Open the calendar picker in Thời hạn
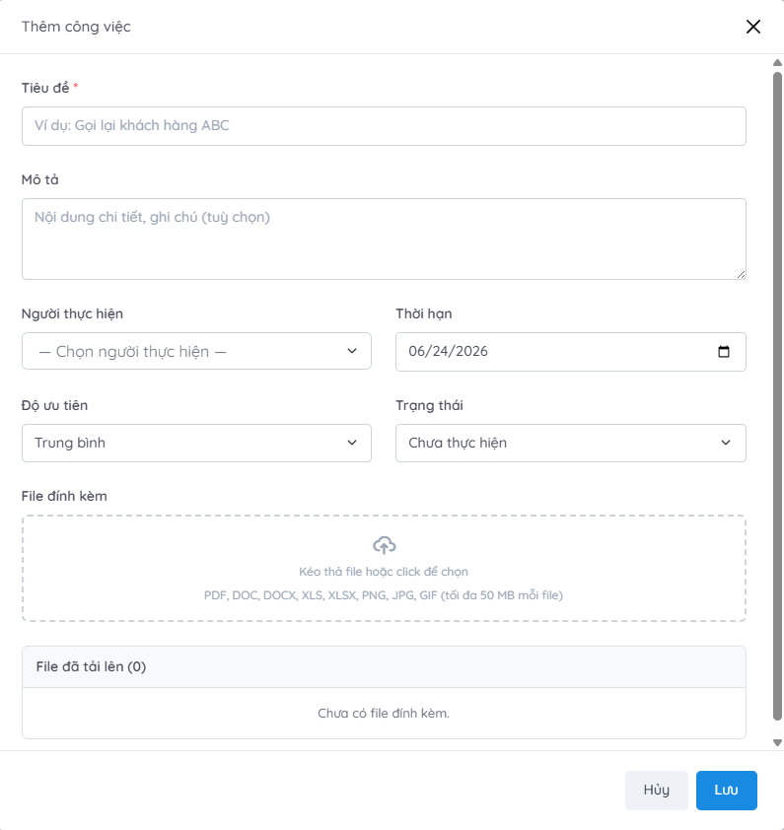 click(x=724, y=352)
